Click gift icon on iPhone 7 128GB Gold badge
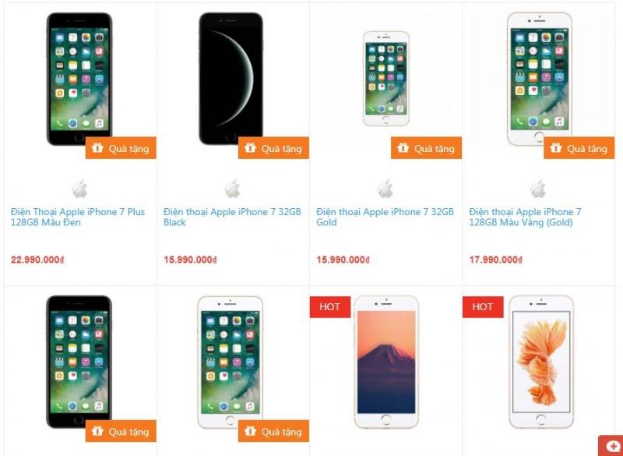This screenshot has height=456, width=623. point(555,148)
